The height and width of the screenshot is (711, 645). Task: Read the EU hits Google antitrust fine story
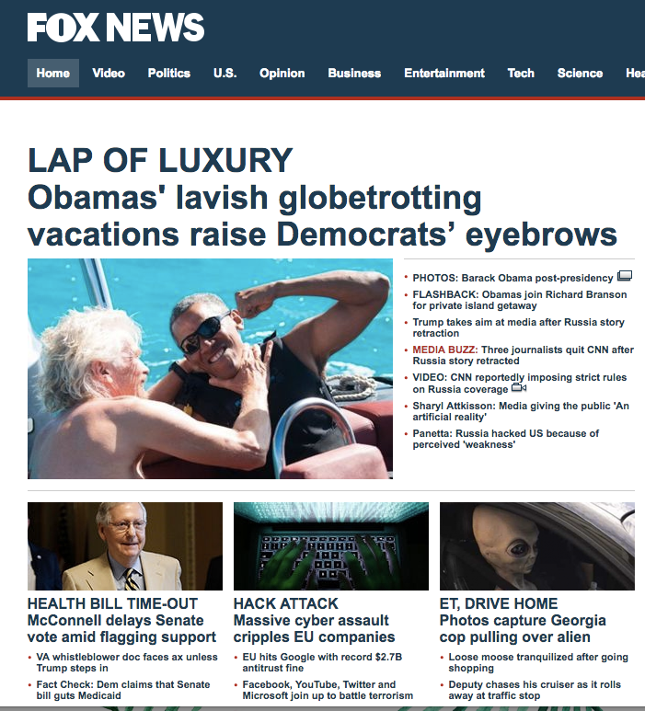tap(322, 662)
